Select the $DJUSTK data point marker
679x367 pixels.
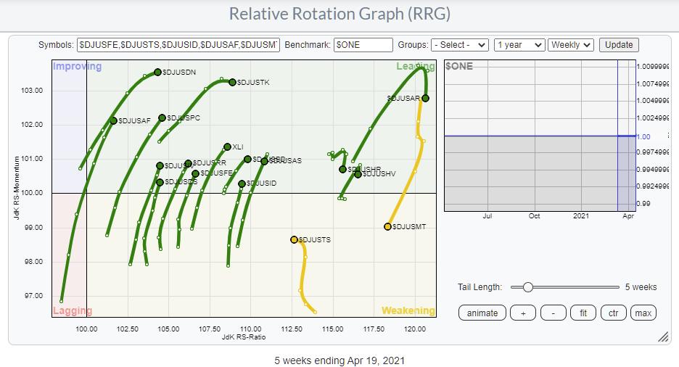tap(232, 82)
